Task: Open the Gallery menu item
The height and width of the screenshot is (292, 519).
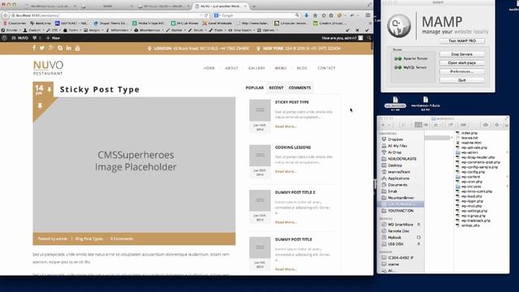Action: 256,68
